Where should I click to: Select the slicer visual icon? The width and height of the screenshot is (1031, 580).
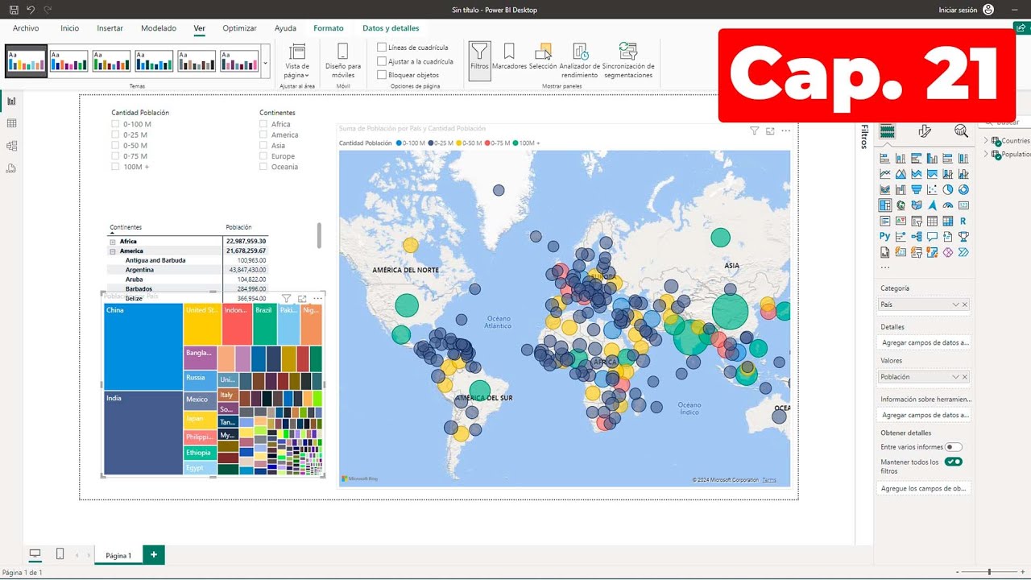[917, 221]
